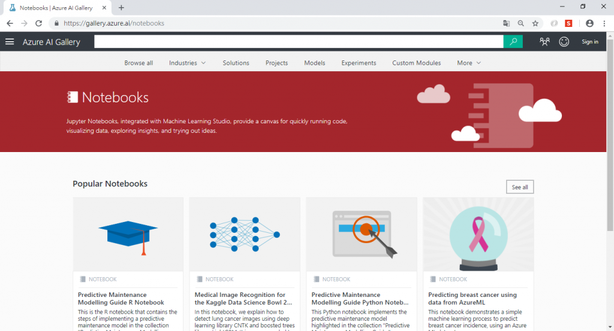This screenshot has width=614, height=331.
Task: Click the red S extension icon
Action: click(568, 23)
